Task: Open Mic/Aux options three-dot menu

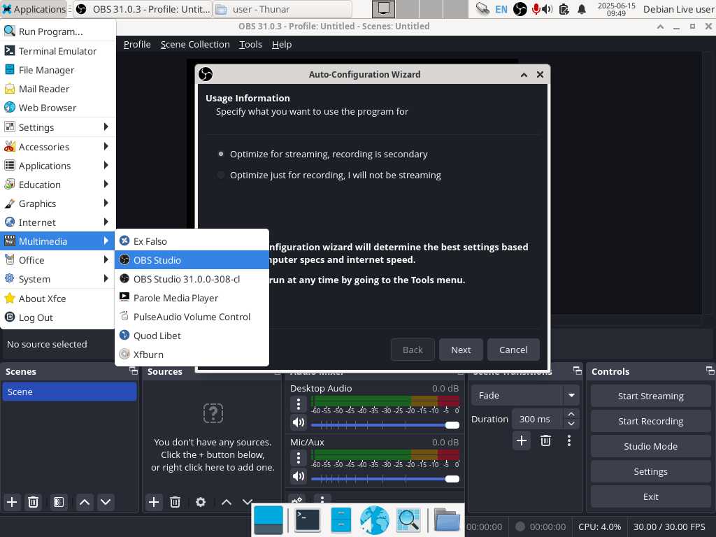Action: pos(298,458)
